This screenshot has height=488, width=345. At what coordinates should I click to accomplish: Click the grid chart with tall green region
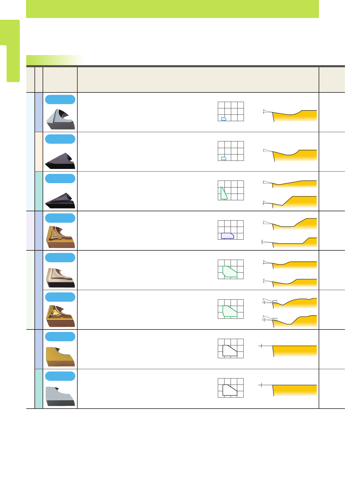[231, 190]
